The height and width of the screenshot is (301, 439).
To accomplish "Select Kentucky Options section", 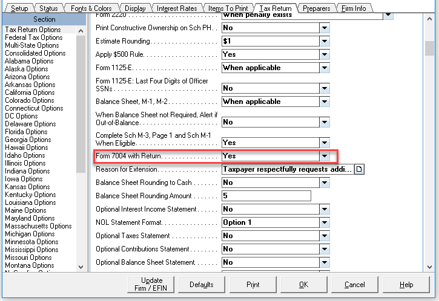I will click(x=30, y=195).
